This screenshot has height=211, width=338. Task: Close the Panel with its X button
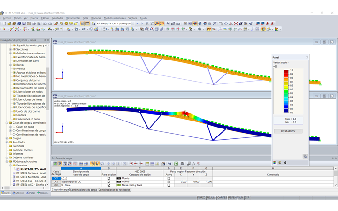[x=307, y=57]
